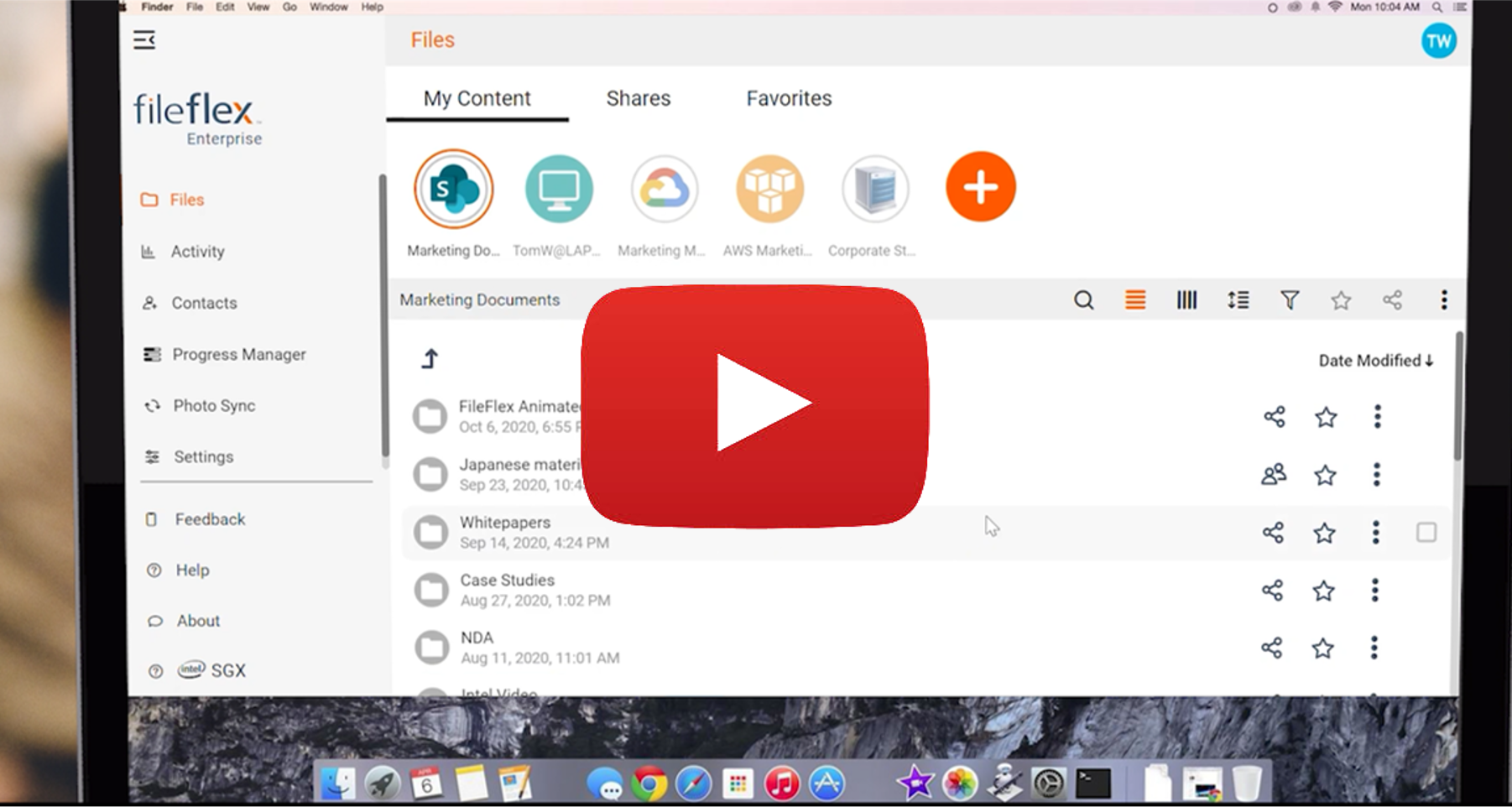Screen dimensions: 1512x807
Task: Open more options menu for Whitepapers
Action: pyautogui.click(x=1375, y=532)
